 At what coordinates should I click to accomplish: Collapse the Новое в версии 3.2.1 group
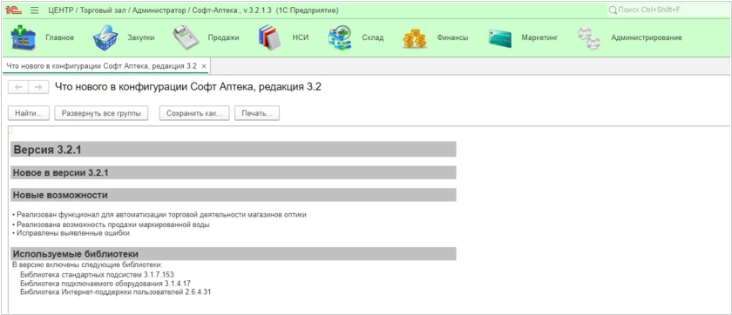(x=233, y=173)
